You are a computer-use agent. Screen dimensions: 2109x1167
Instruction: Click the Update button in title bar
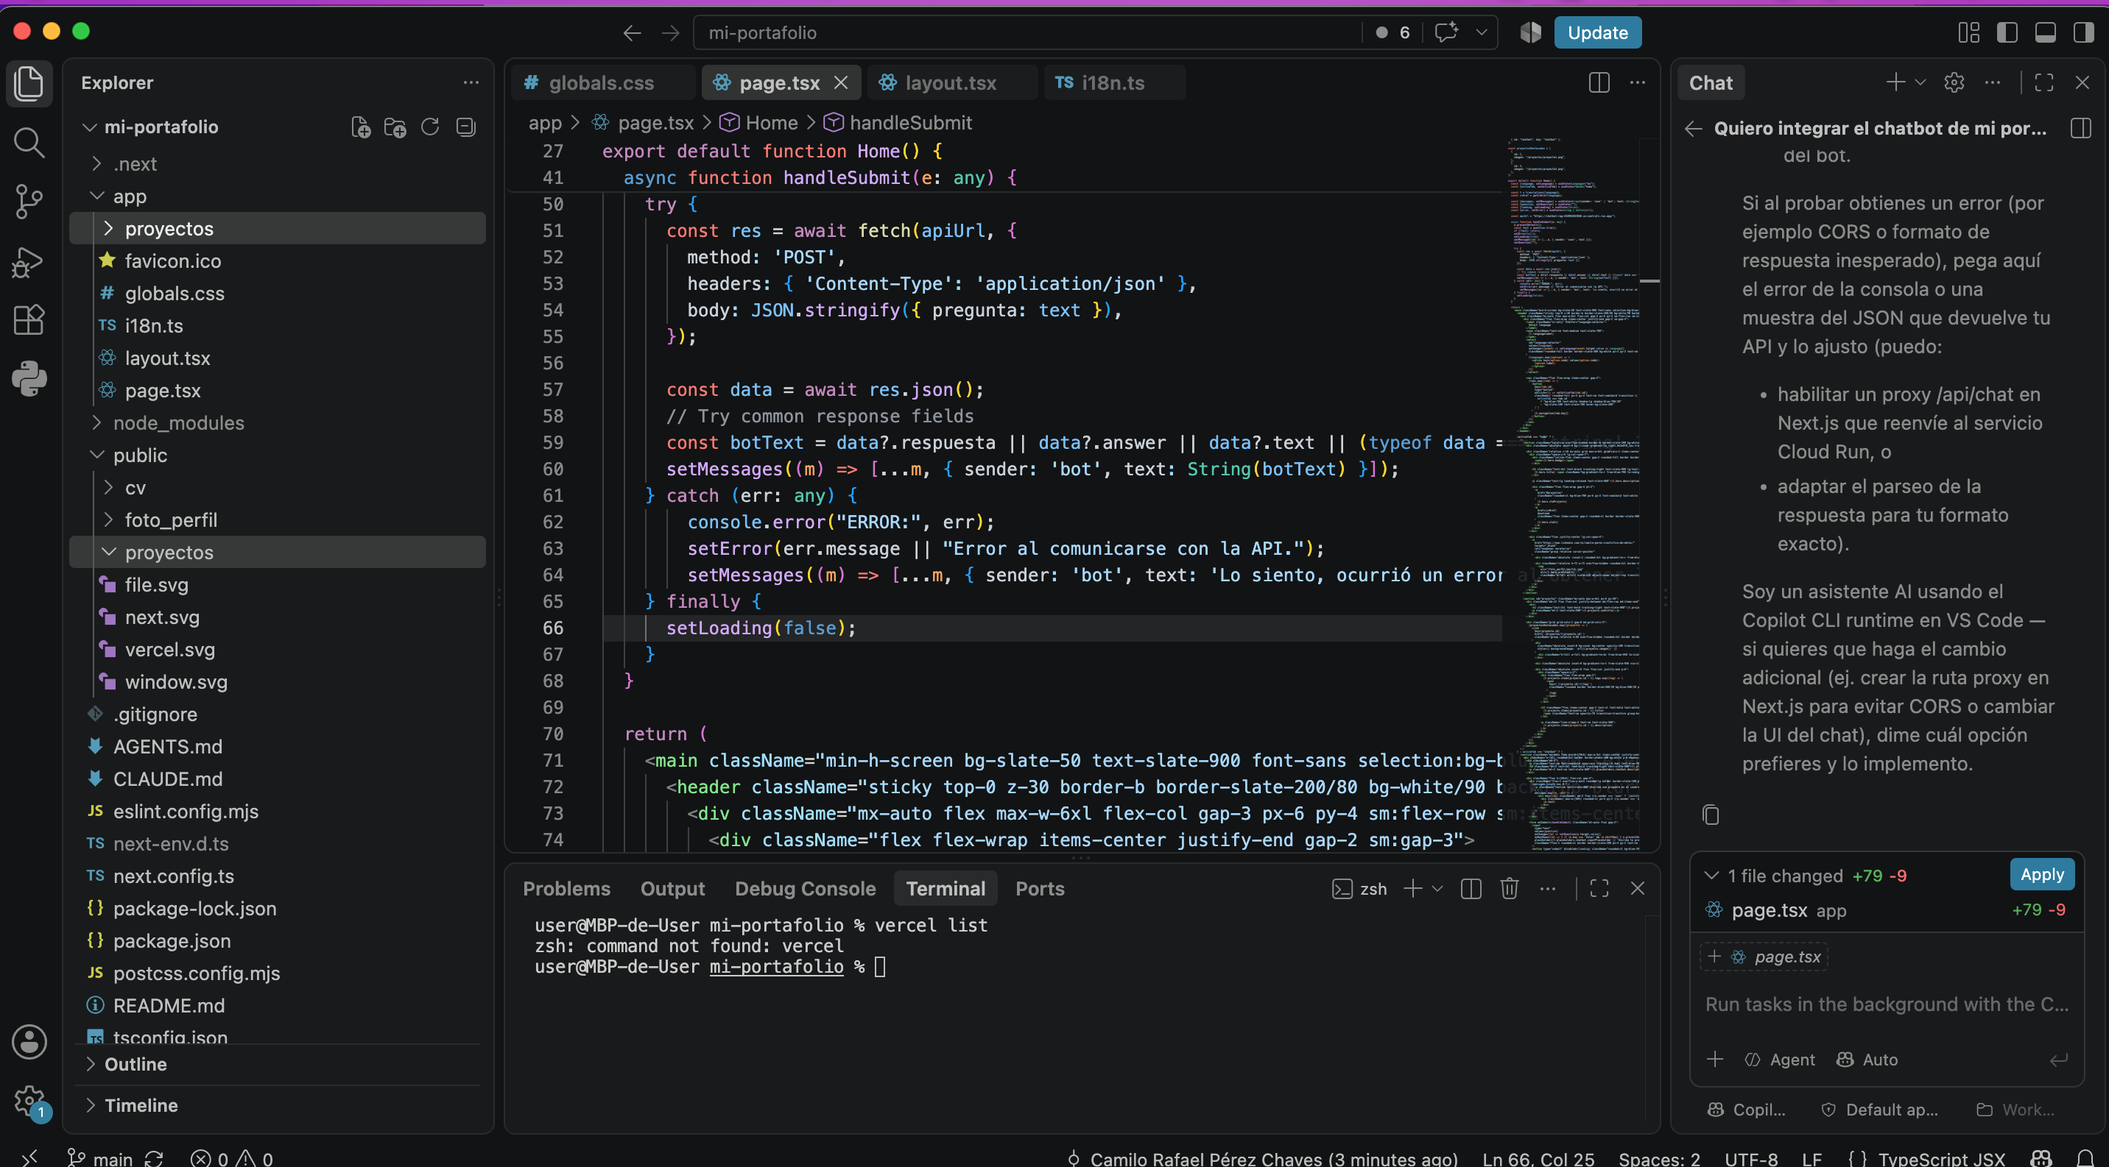(x=1597, y=32)
